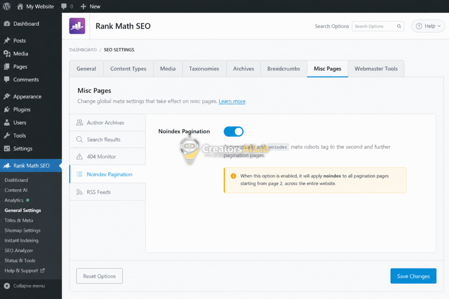This screenshot has width=449, height=299.
Task: Click the search magnifier icon in Search Options
Action: coord(399,26)
